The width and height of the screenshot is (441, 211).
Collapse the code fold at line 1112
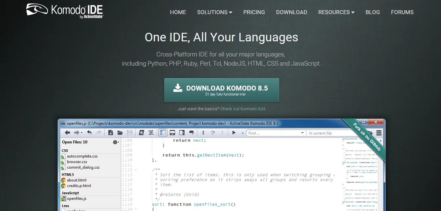136,170
